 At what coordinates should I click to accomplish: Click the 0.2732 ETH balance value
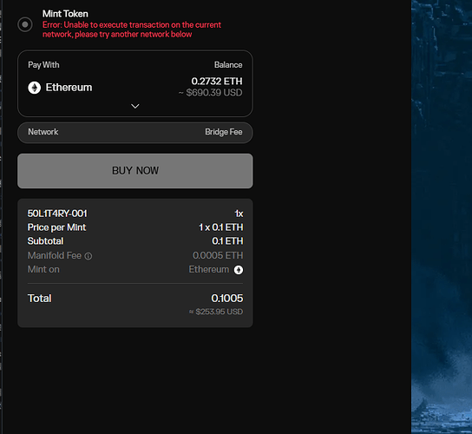pyautogui.click(x=217, y=81)
